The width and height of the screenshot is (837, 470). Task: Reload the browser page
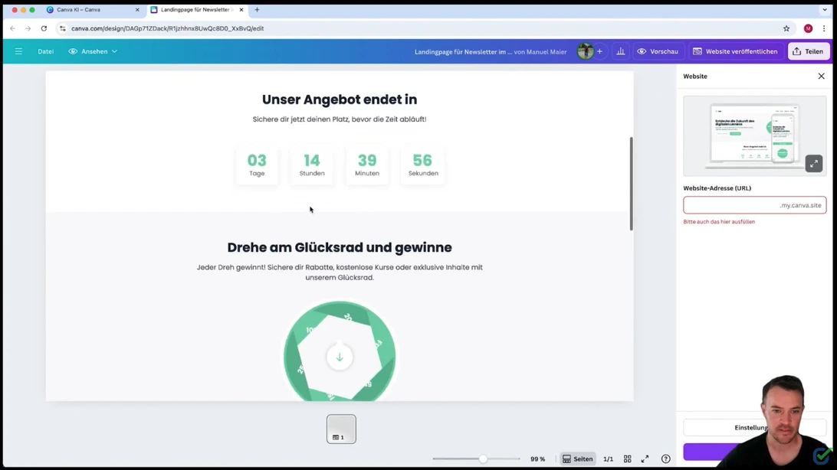coord(44,28)
